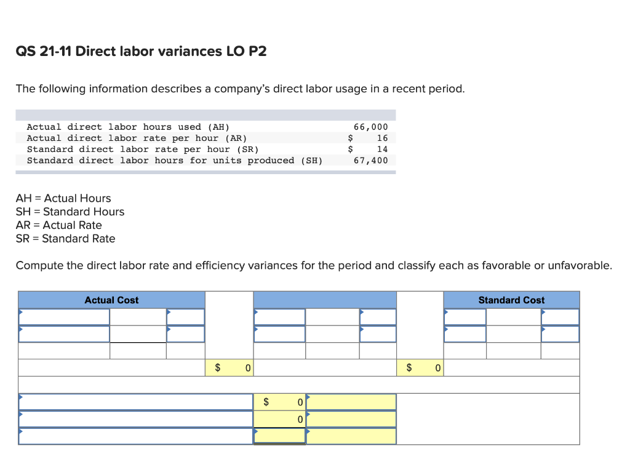The image size is (630, 472).
Task: Open yellow classification dropdown beside second variance 0
Action: 351,419
